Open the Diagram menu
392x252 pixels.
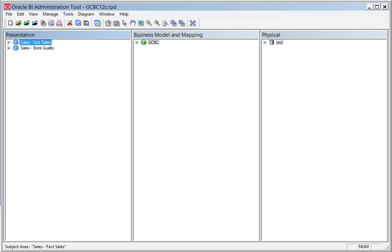coord(86,14)
